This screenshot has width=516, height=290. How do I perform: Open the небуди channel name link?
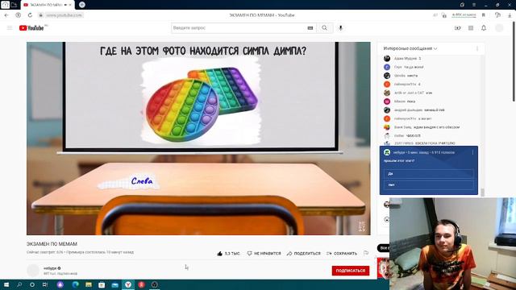[50, 268]
